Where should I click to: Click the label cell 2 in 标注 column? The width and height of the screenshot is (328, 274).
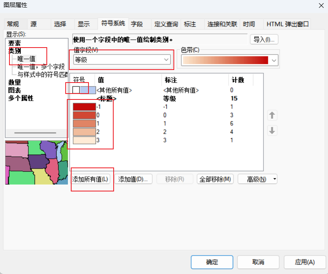(165, 132)
